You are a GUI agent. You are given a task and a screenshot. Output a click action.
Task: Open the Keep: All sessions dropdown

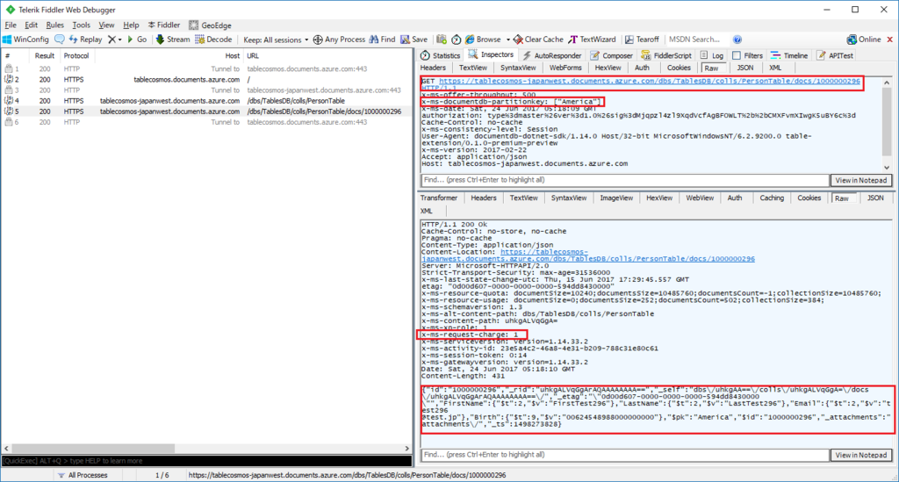[275, 40]
